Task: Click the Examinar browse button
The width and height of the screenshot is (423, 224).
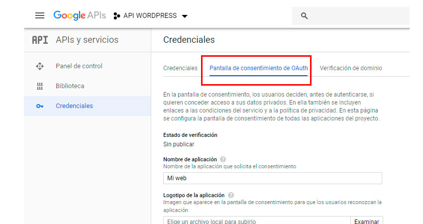Action: 367,221
